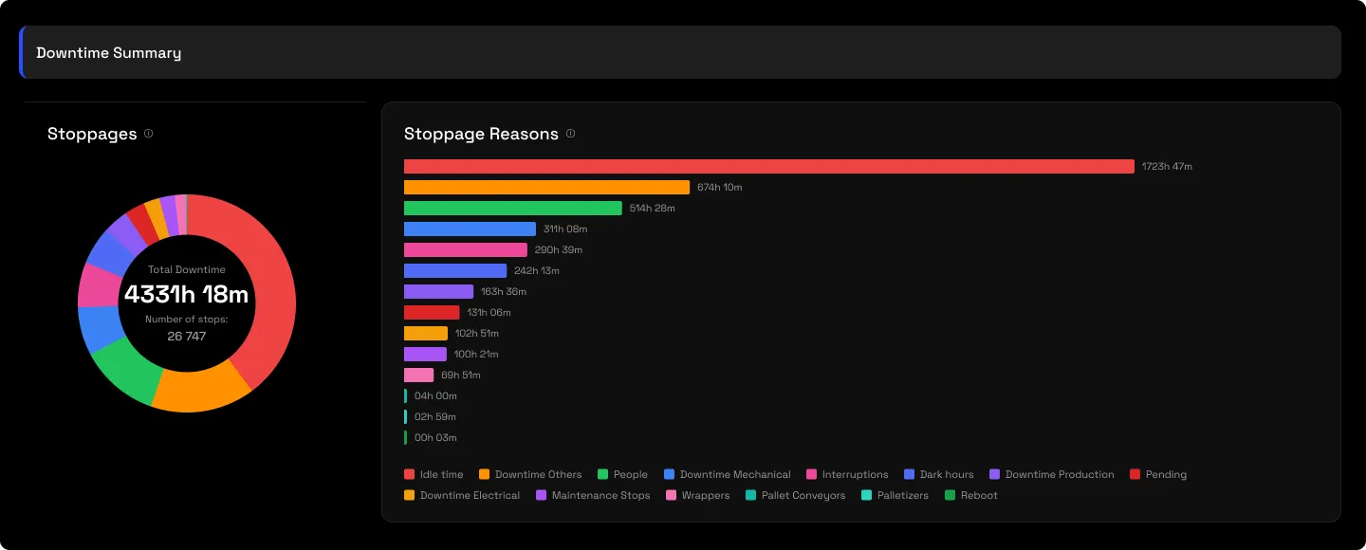1366x550 pixels.
Task: Click the 04h 00m value label
Action: pos(435,395)
